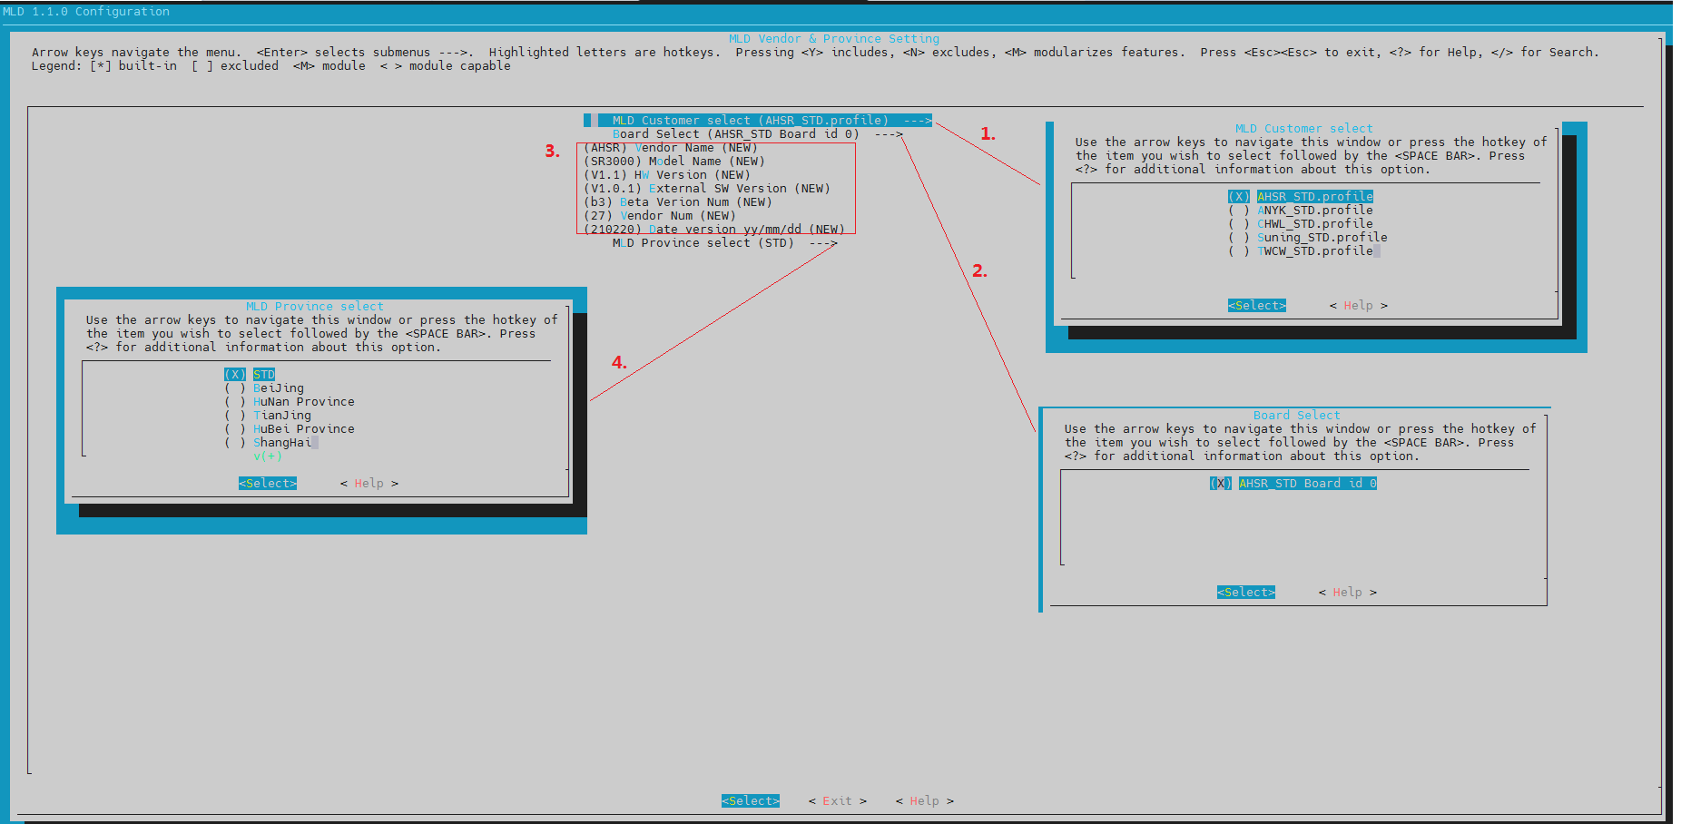Edit the Beta Verion Num entry

pos(677,201)
